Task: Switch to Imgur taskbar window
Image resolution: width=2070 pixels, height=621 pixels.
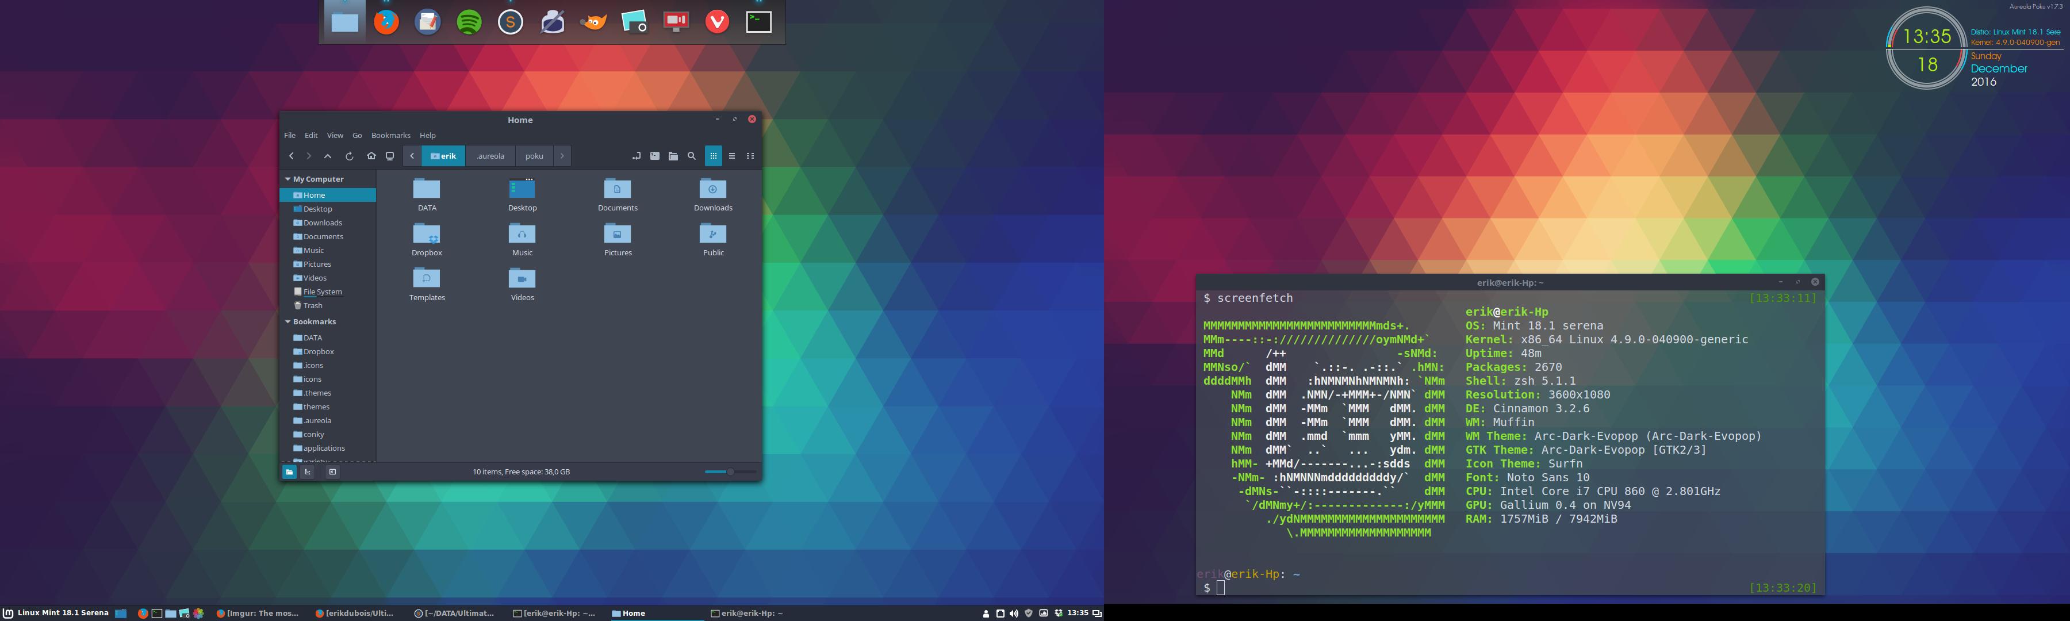Action: point(258,613)
